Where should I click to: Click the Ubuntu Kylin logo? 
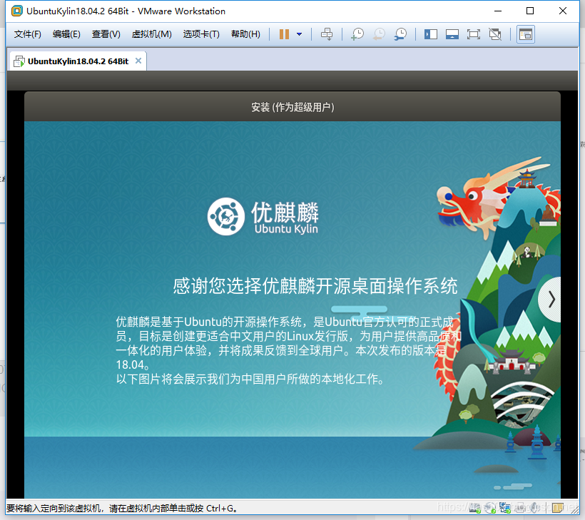click(x=263, y=217)
